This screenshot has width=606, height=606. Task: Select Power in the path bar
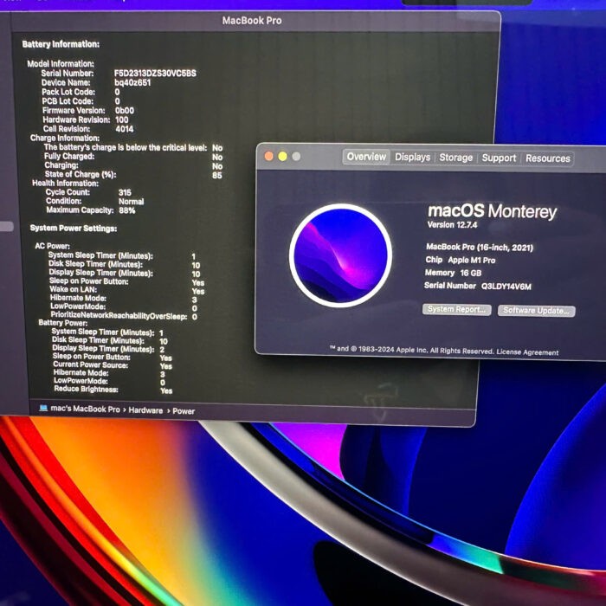coord(184,411)
